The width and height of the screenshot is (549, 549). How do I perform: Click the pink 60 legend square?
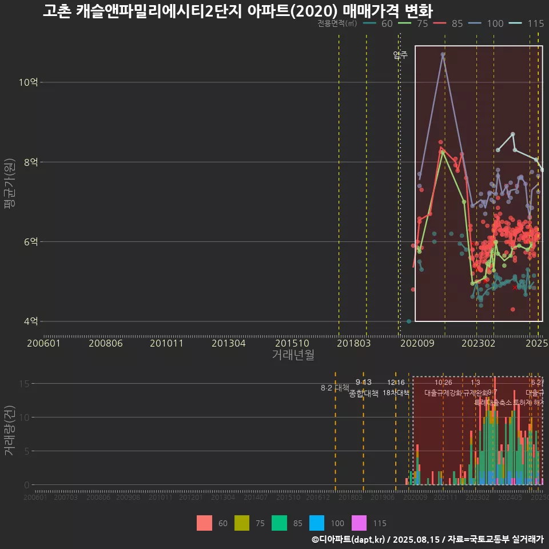point(204,523)
